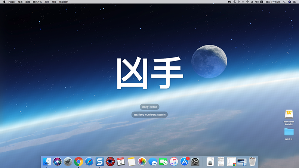This screenshot has width=299, height=168.
Task: Open the 輔助說明 (Help) menu
Action: pyautogui.click(x=64, y=2)
